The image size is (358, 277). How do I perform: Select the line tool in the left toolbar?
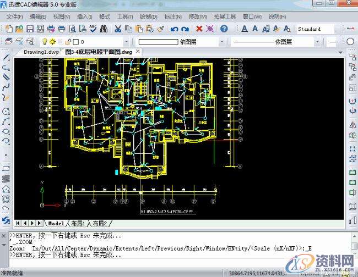[x=6, y=57]
